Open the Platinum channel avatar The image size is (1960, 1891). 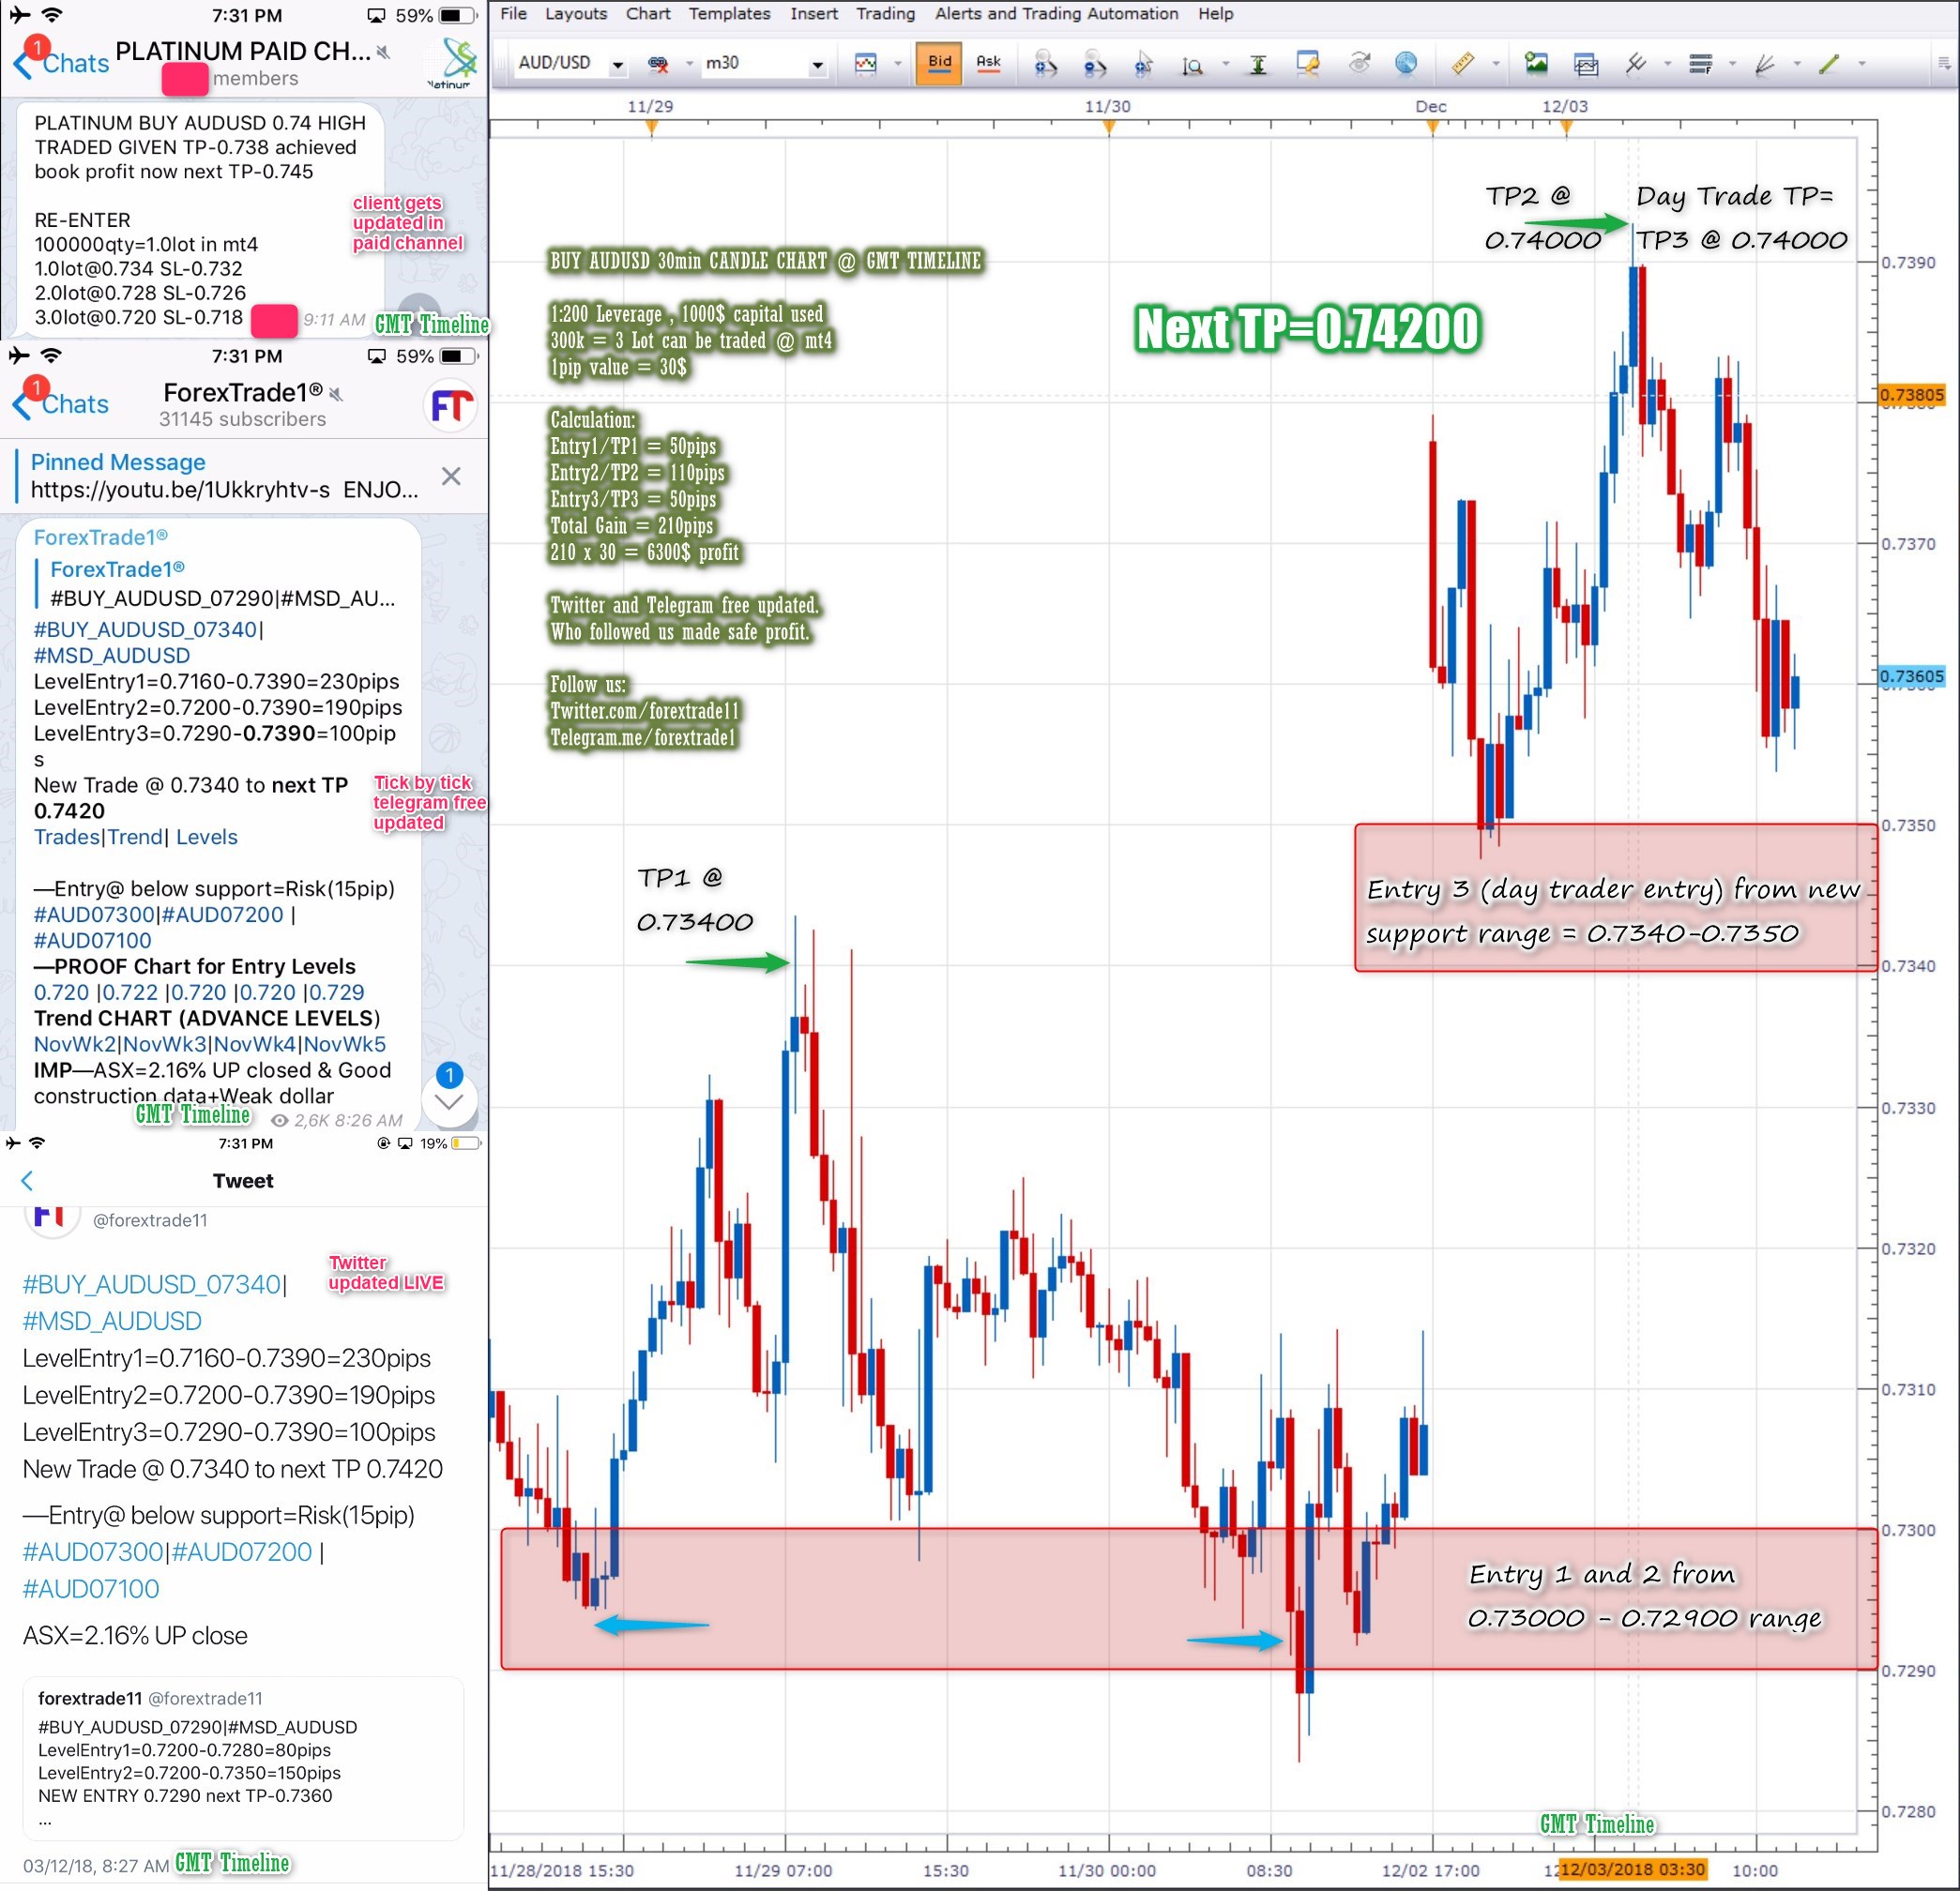pyautogui.click(x=454, y=63)
